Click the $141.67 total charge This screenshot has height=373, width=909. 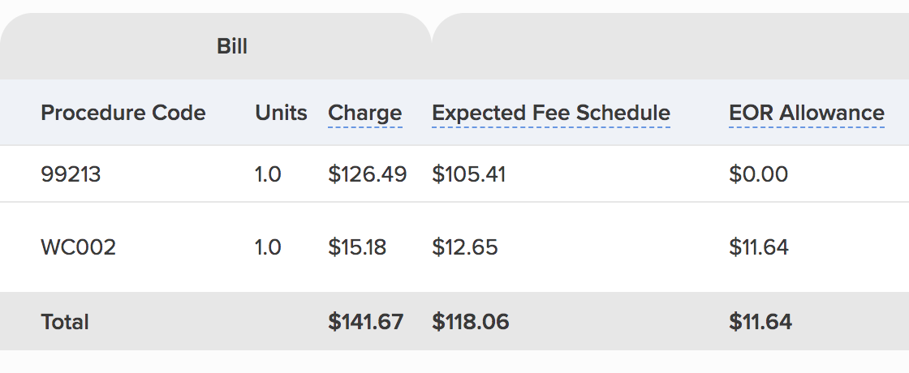pos(365,322)
